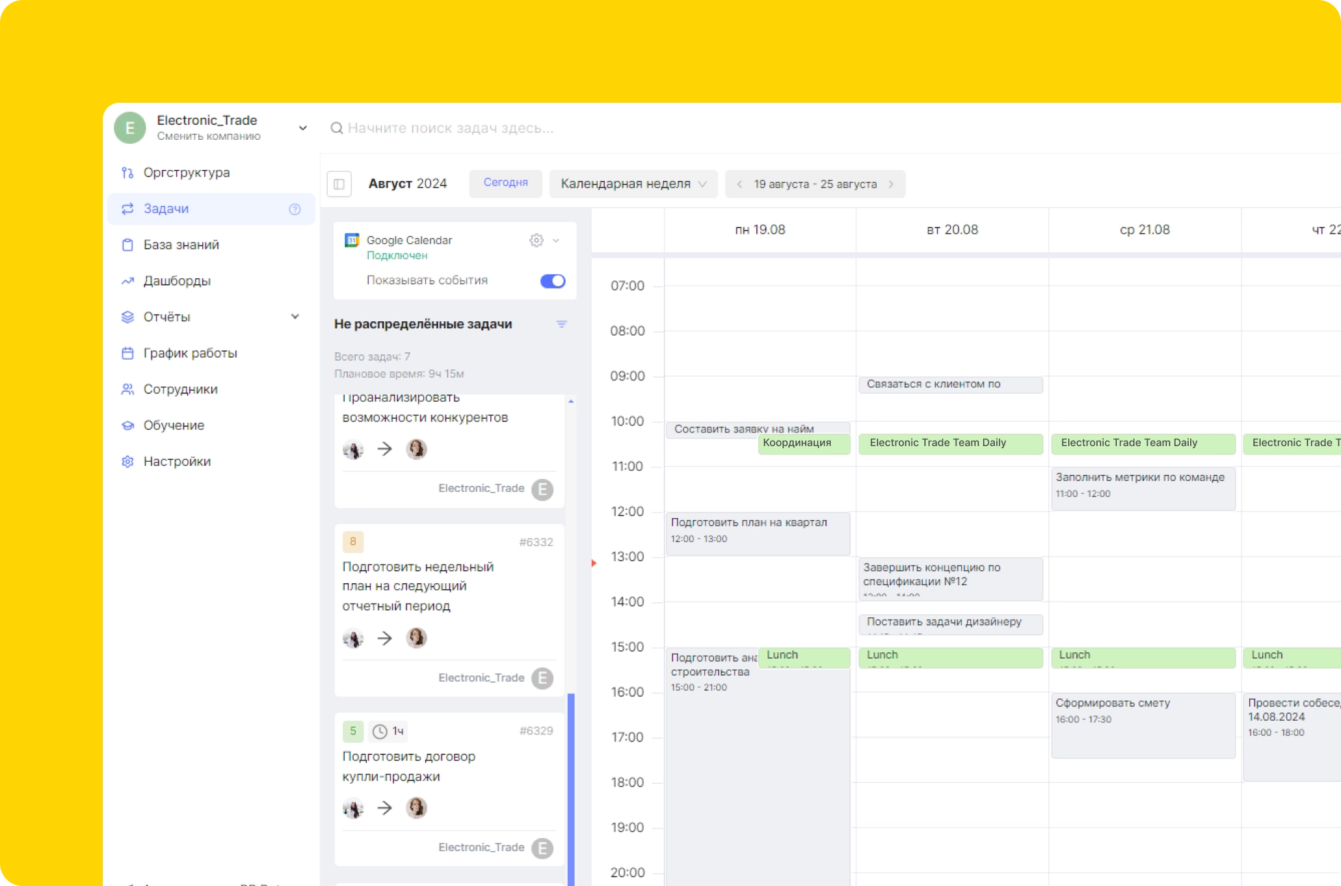Open Сотрудники page

210,389
